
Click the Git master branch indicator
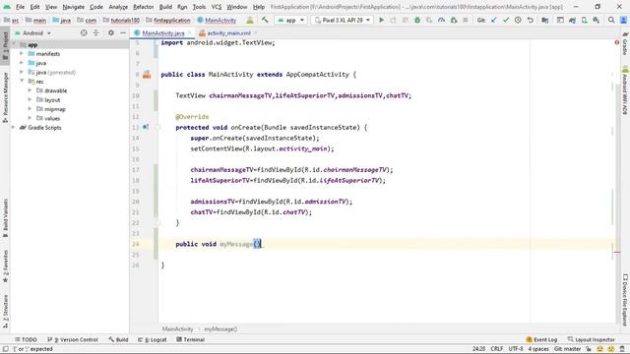click(x=567, y=349)
